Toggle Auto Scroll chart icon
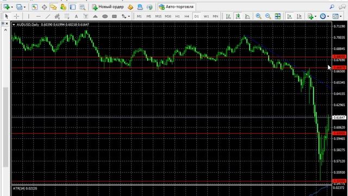The height and width of the screenshot is (196, 348). pos(289,16)
